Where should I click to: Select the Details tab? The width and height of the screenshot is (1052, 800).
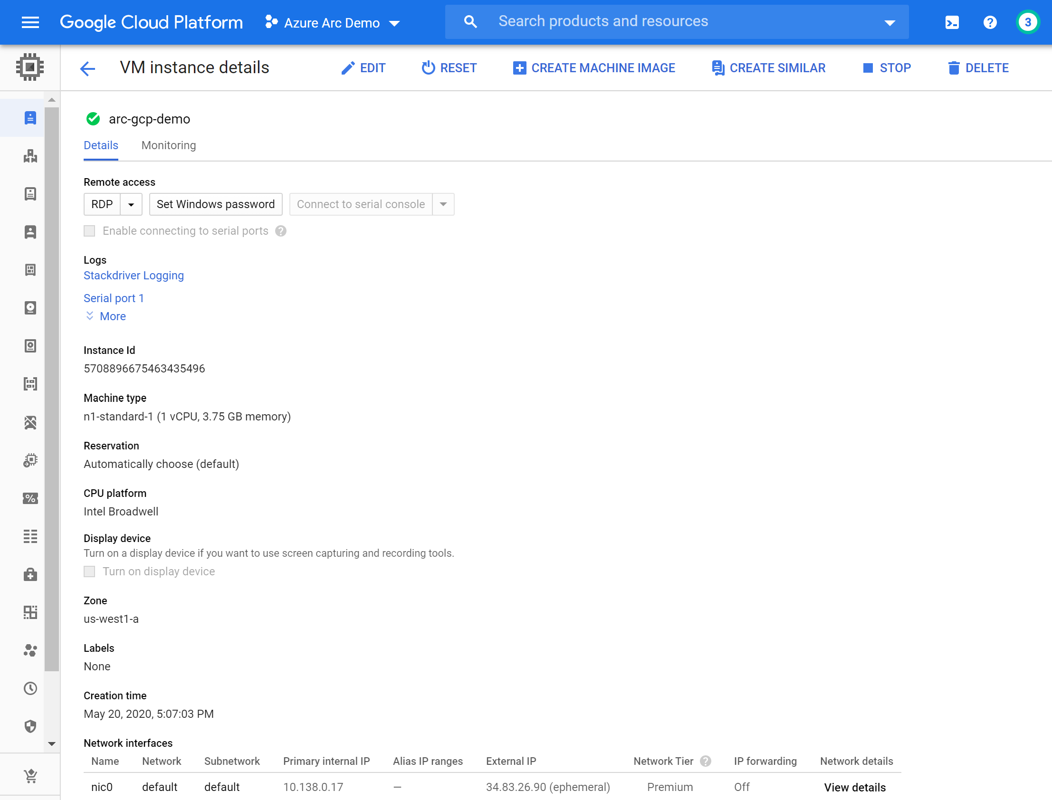point(101,145)
